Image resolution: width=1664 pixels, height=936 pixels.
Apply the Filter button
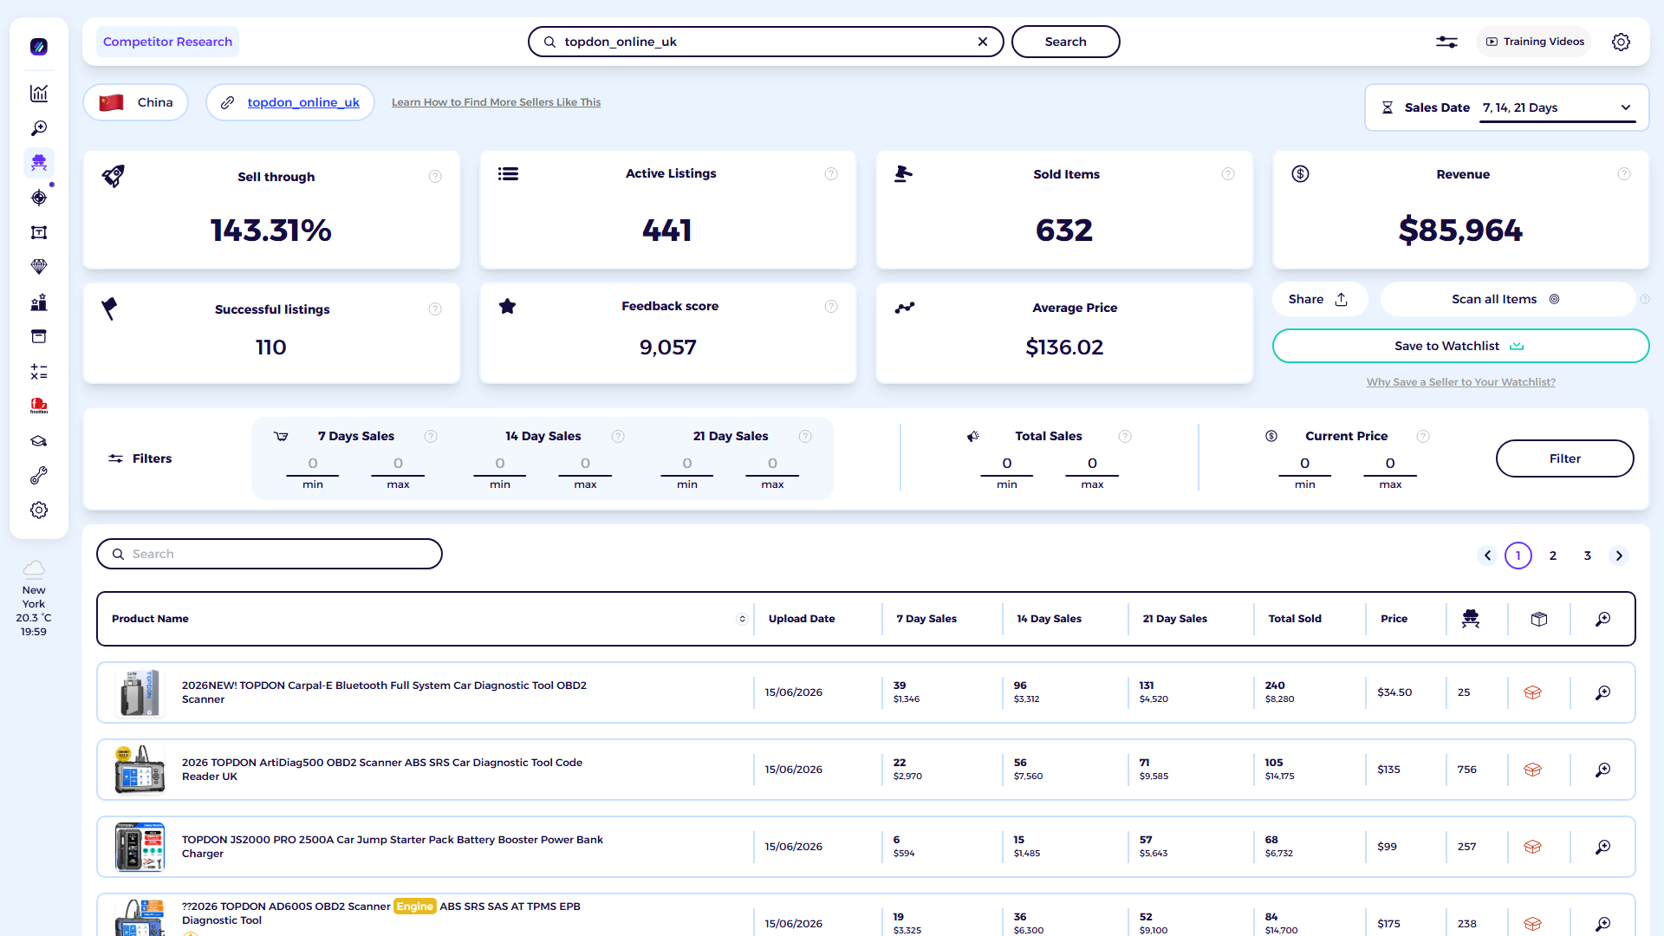click(1564, 458)
